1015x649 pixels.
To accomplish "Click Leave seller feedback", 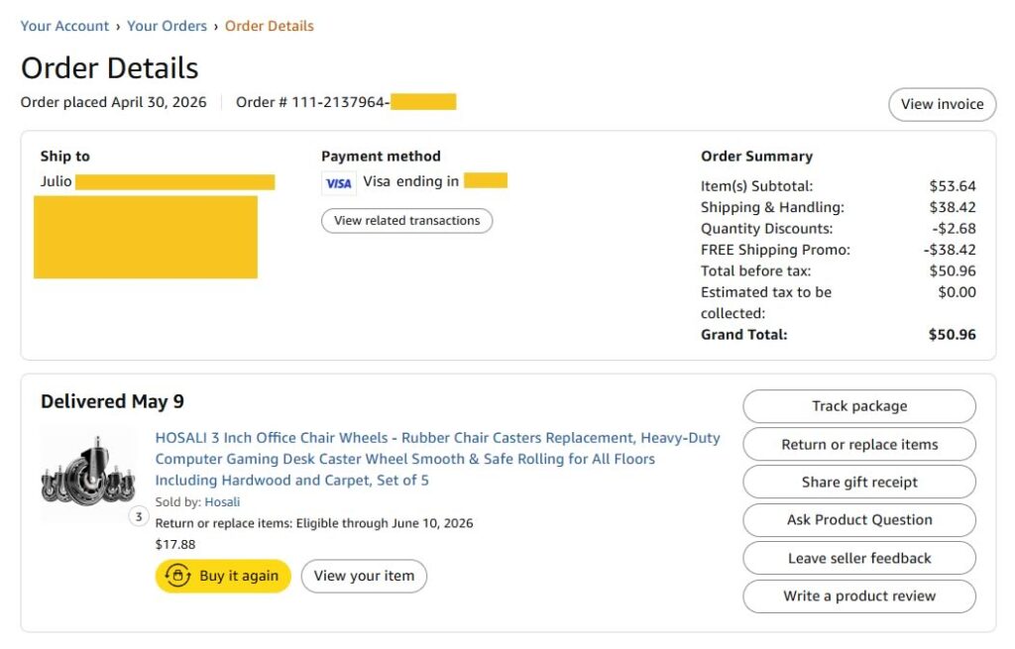I will coord(859,559).
